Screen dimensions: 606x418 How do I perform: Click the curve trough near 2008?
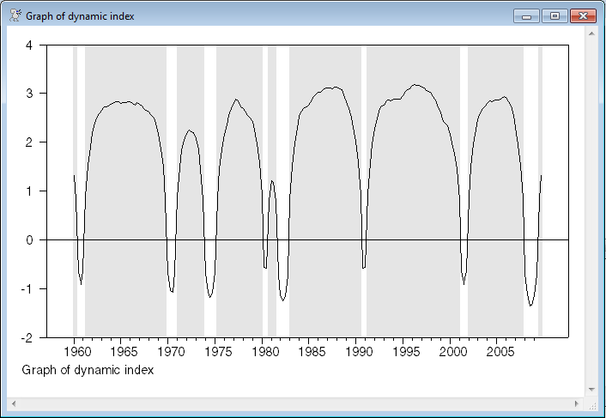(530, 305)
